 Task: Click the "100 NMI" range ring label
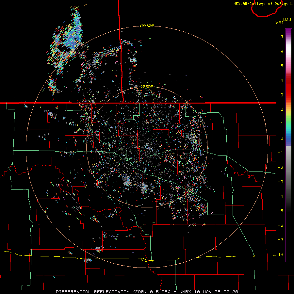pyautogui.click(x=147, y=26)
